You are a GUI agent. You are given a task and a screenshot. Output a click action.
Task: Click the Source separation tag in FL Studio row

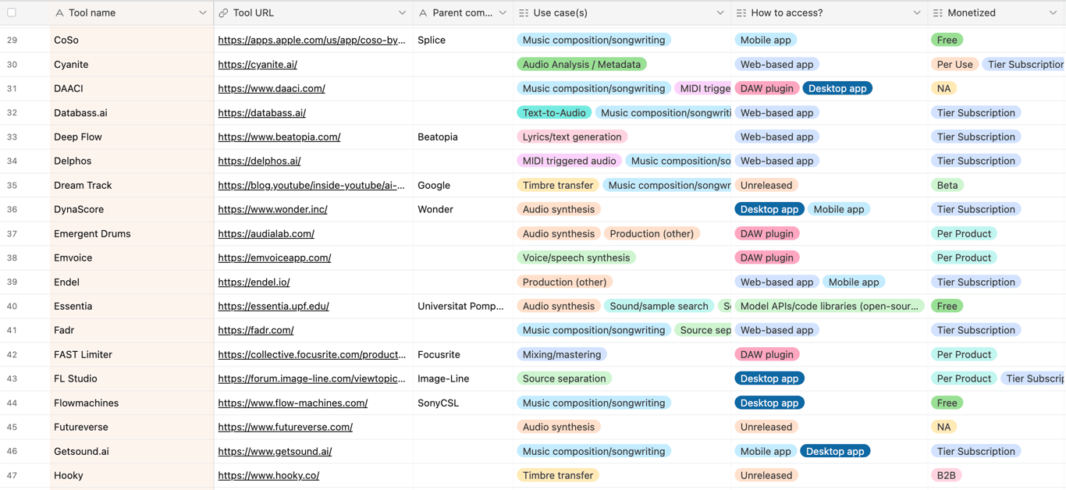tap(564, 378)
